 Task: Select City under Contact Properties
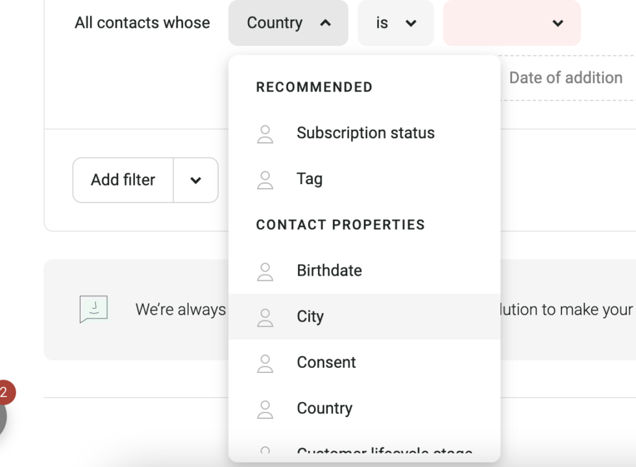click(310, 317)
